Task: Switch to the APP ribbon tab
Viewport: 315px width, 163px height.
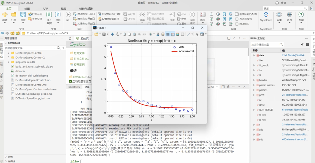Action: coord(45,9)
